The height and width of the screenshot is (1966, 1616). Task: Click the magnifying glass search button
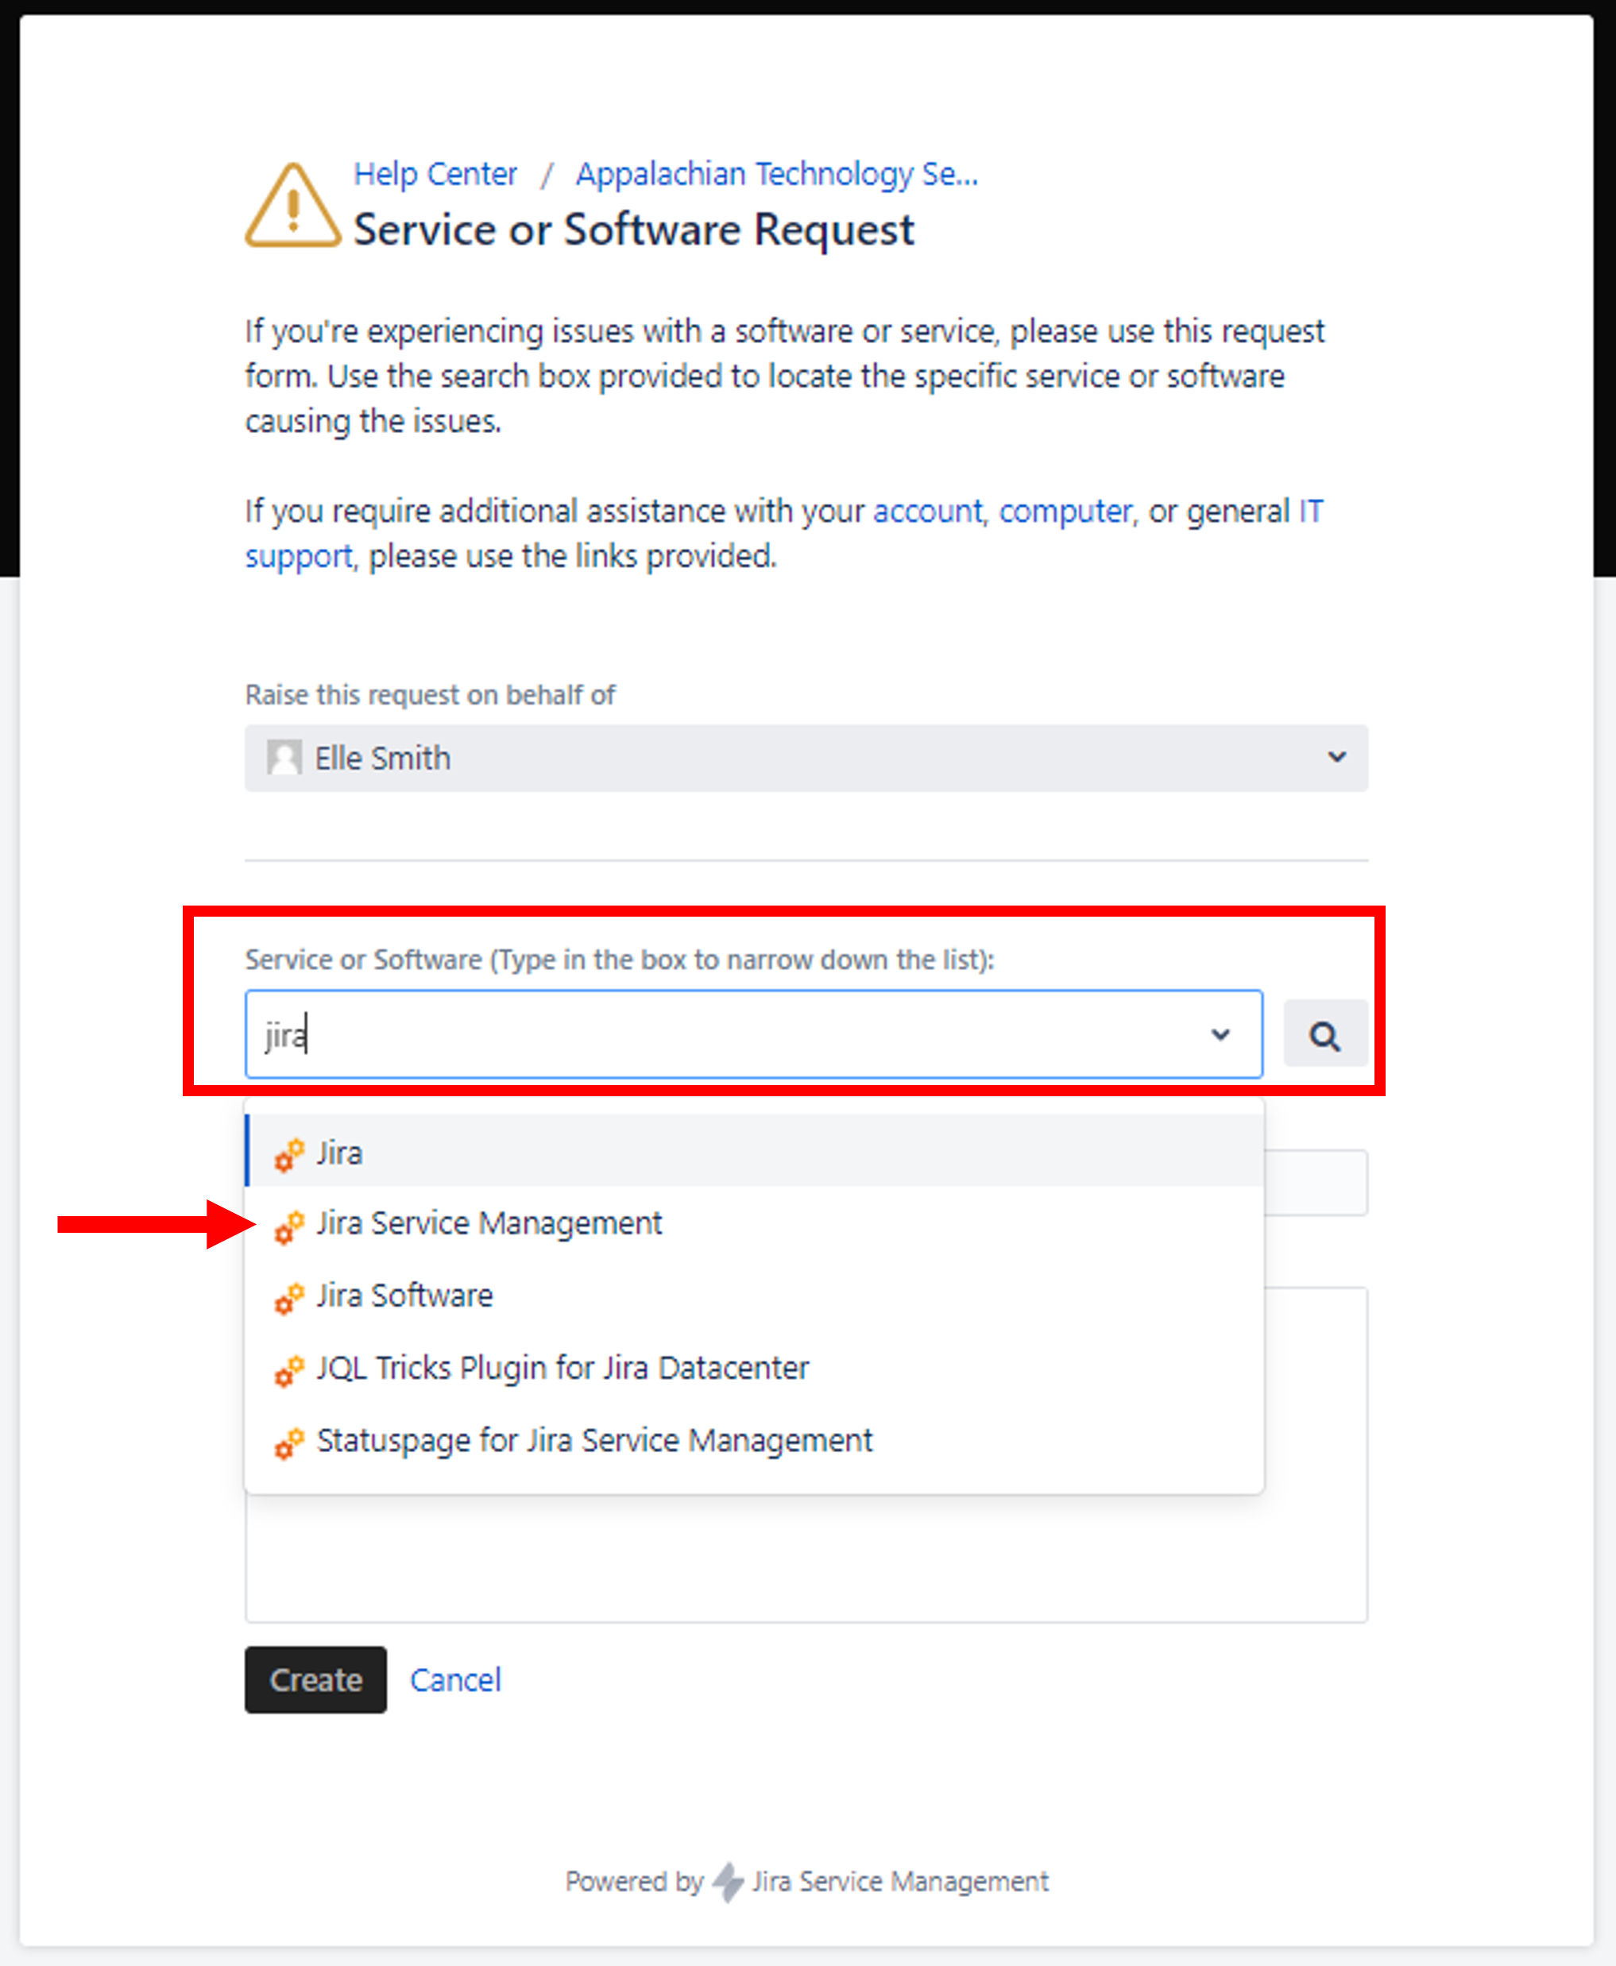coord(1324,1035)
